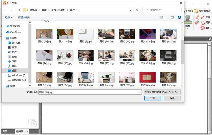The width and height of the screenshot is (212, 135).
Task: Open 图片 library in sidebar
Action: click(x=12, y=52)
